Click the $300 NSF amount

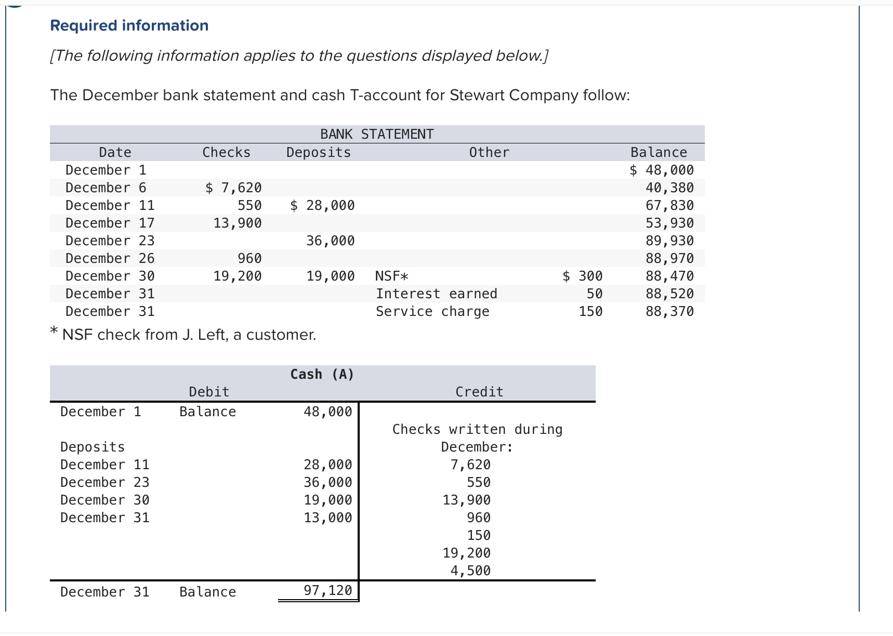tap(583, 276)
